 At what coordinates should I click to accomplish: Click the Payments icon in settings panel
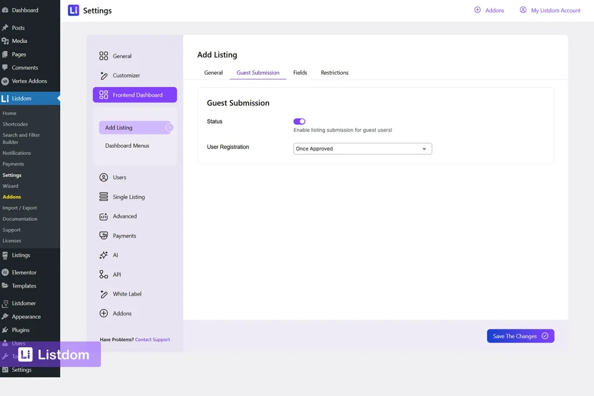pyautogui.click(x=103, y=235)
